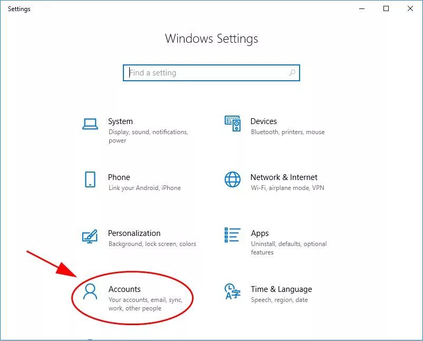Click the Windows Settings page title

(x=211, y=39)
